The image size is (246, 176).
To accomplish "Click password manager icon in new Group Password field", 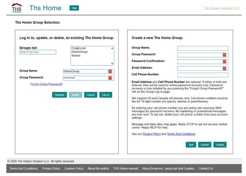I will coord(225,55).
